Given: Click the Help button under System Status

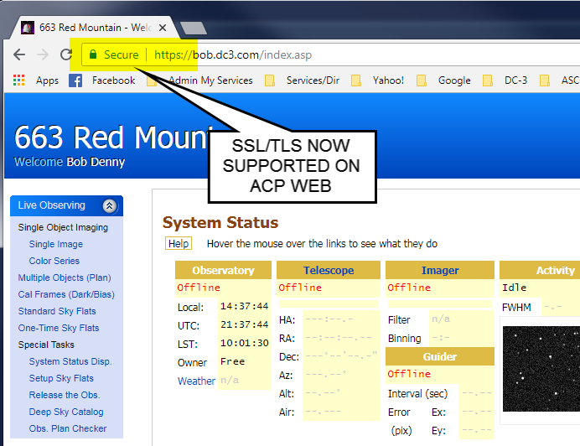Looking at the screenshot, I should tap(178, 244).
